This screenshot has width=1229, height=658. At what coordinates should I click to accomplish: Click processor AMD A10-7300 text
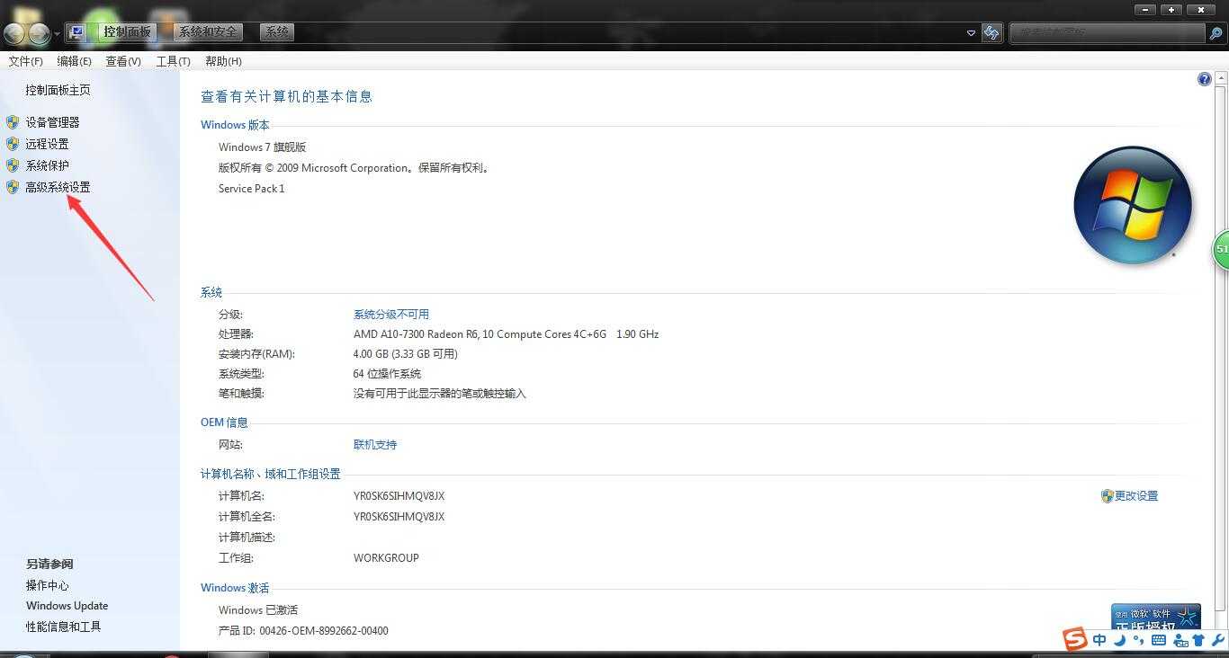pos(506,334)
